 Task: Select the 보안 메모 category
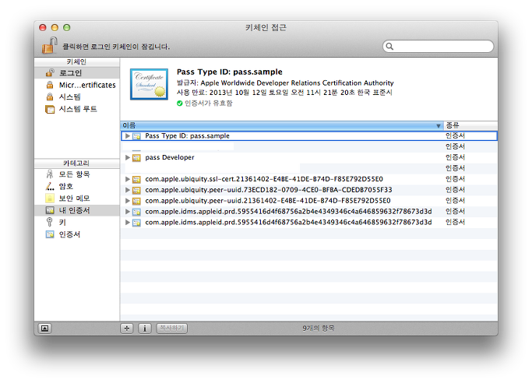[77, 199]
